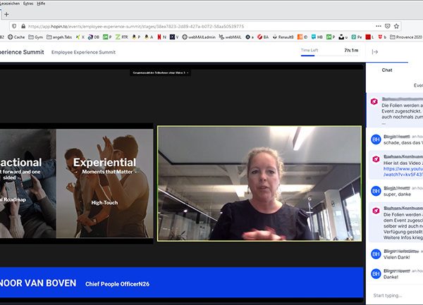Click the 'super, danke' chat message
Screen dimensions: 423x305
397,194
